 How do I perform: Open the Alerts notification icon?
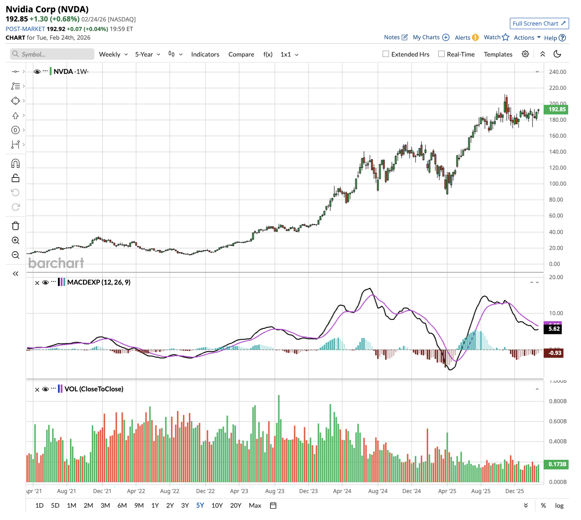coord(475,37)
